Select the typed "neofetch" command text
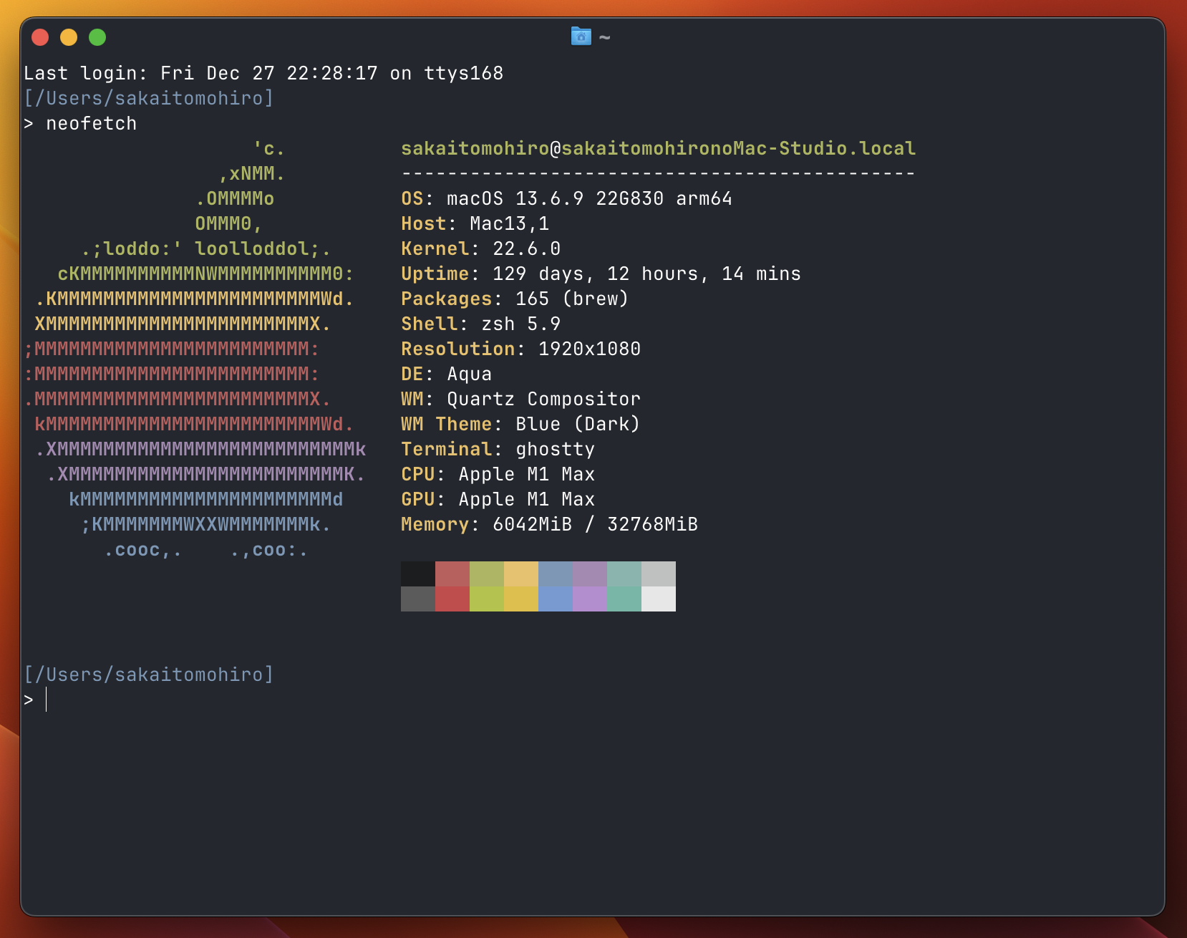This screenshot has width=1187, height=938. 92,123
